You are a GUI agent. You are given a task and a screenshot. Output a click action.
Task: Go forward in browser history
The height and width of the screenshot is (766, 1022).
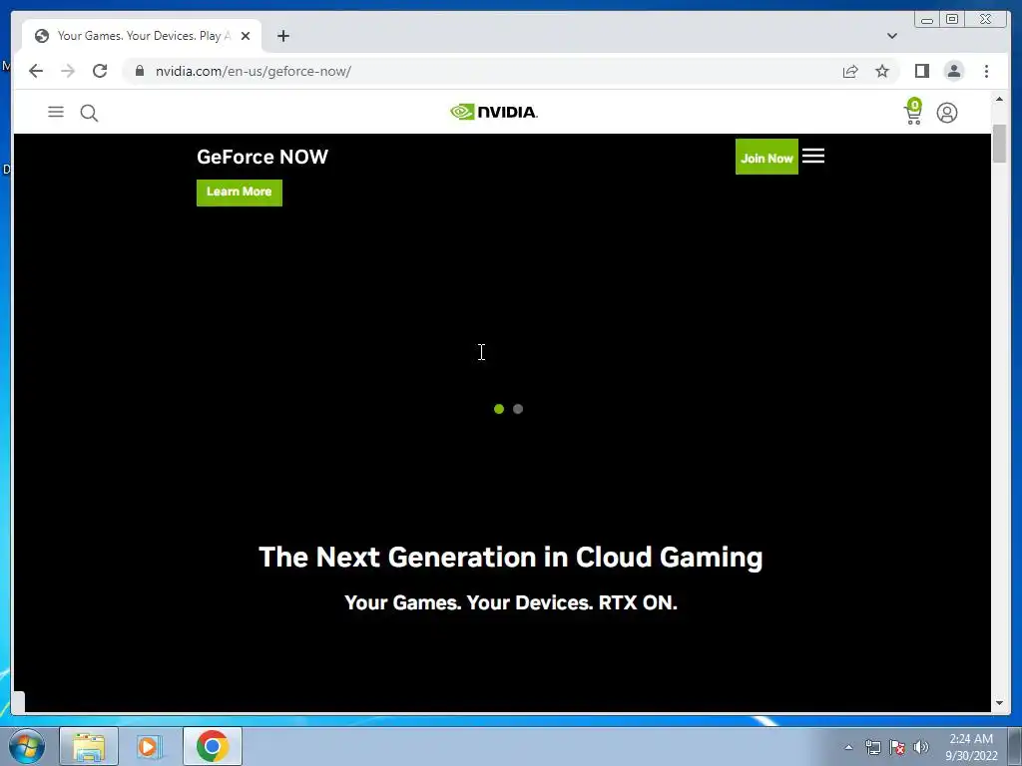coord(68,71)
